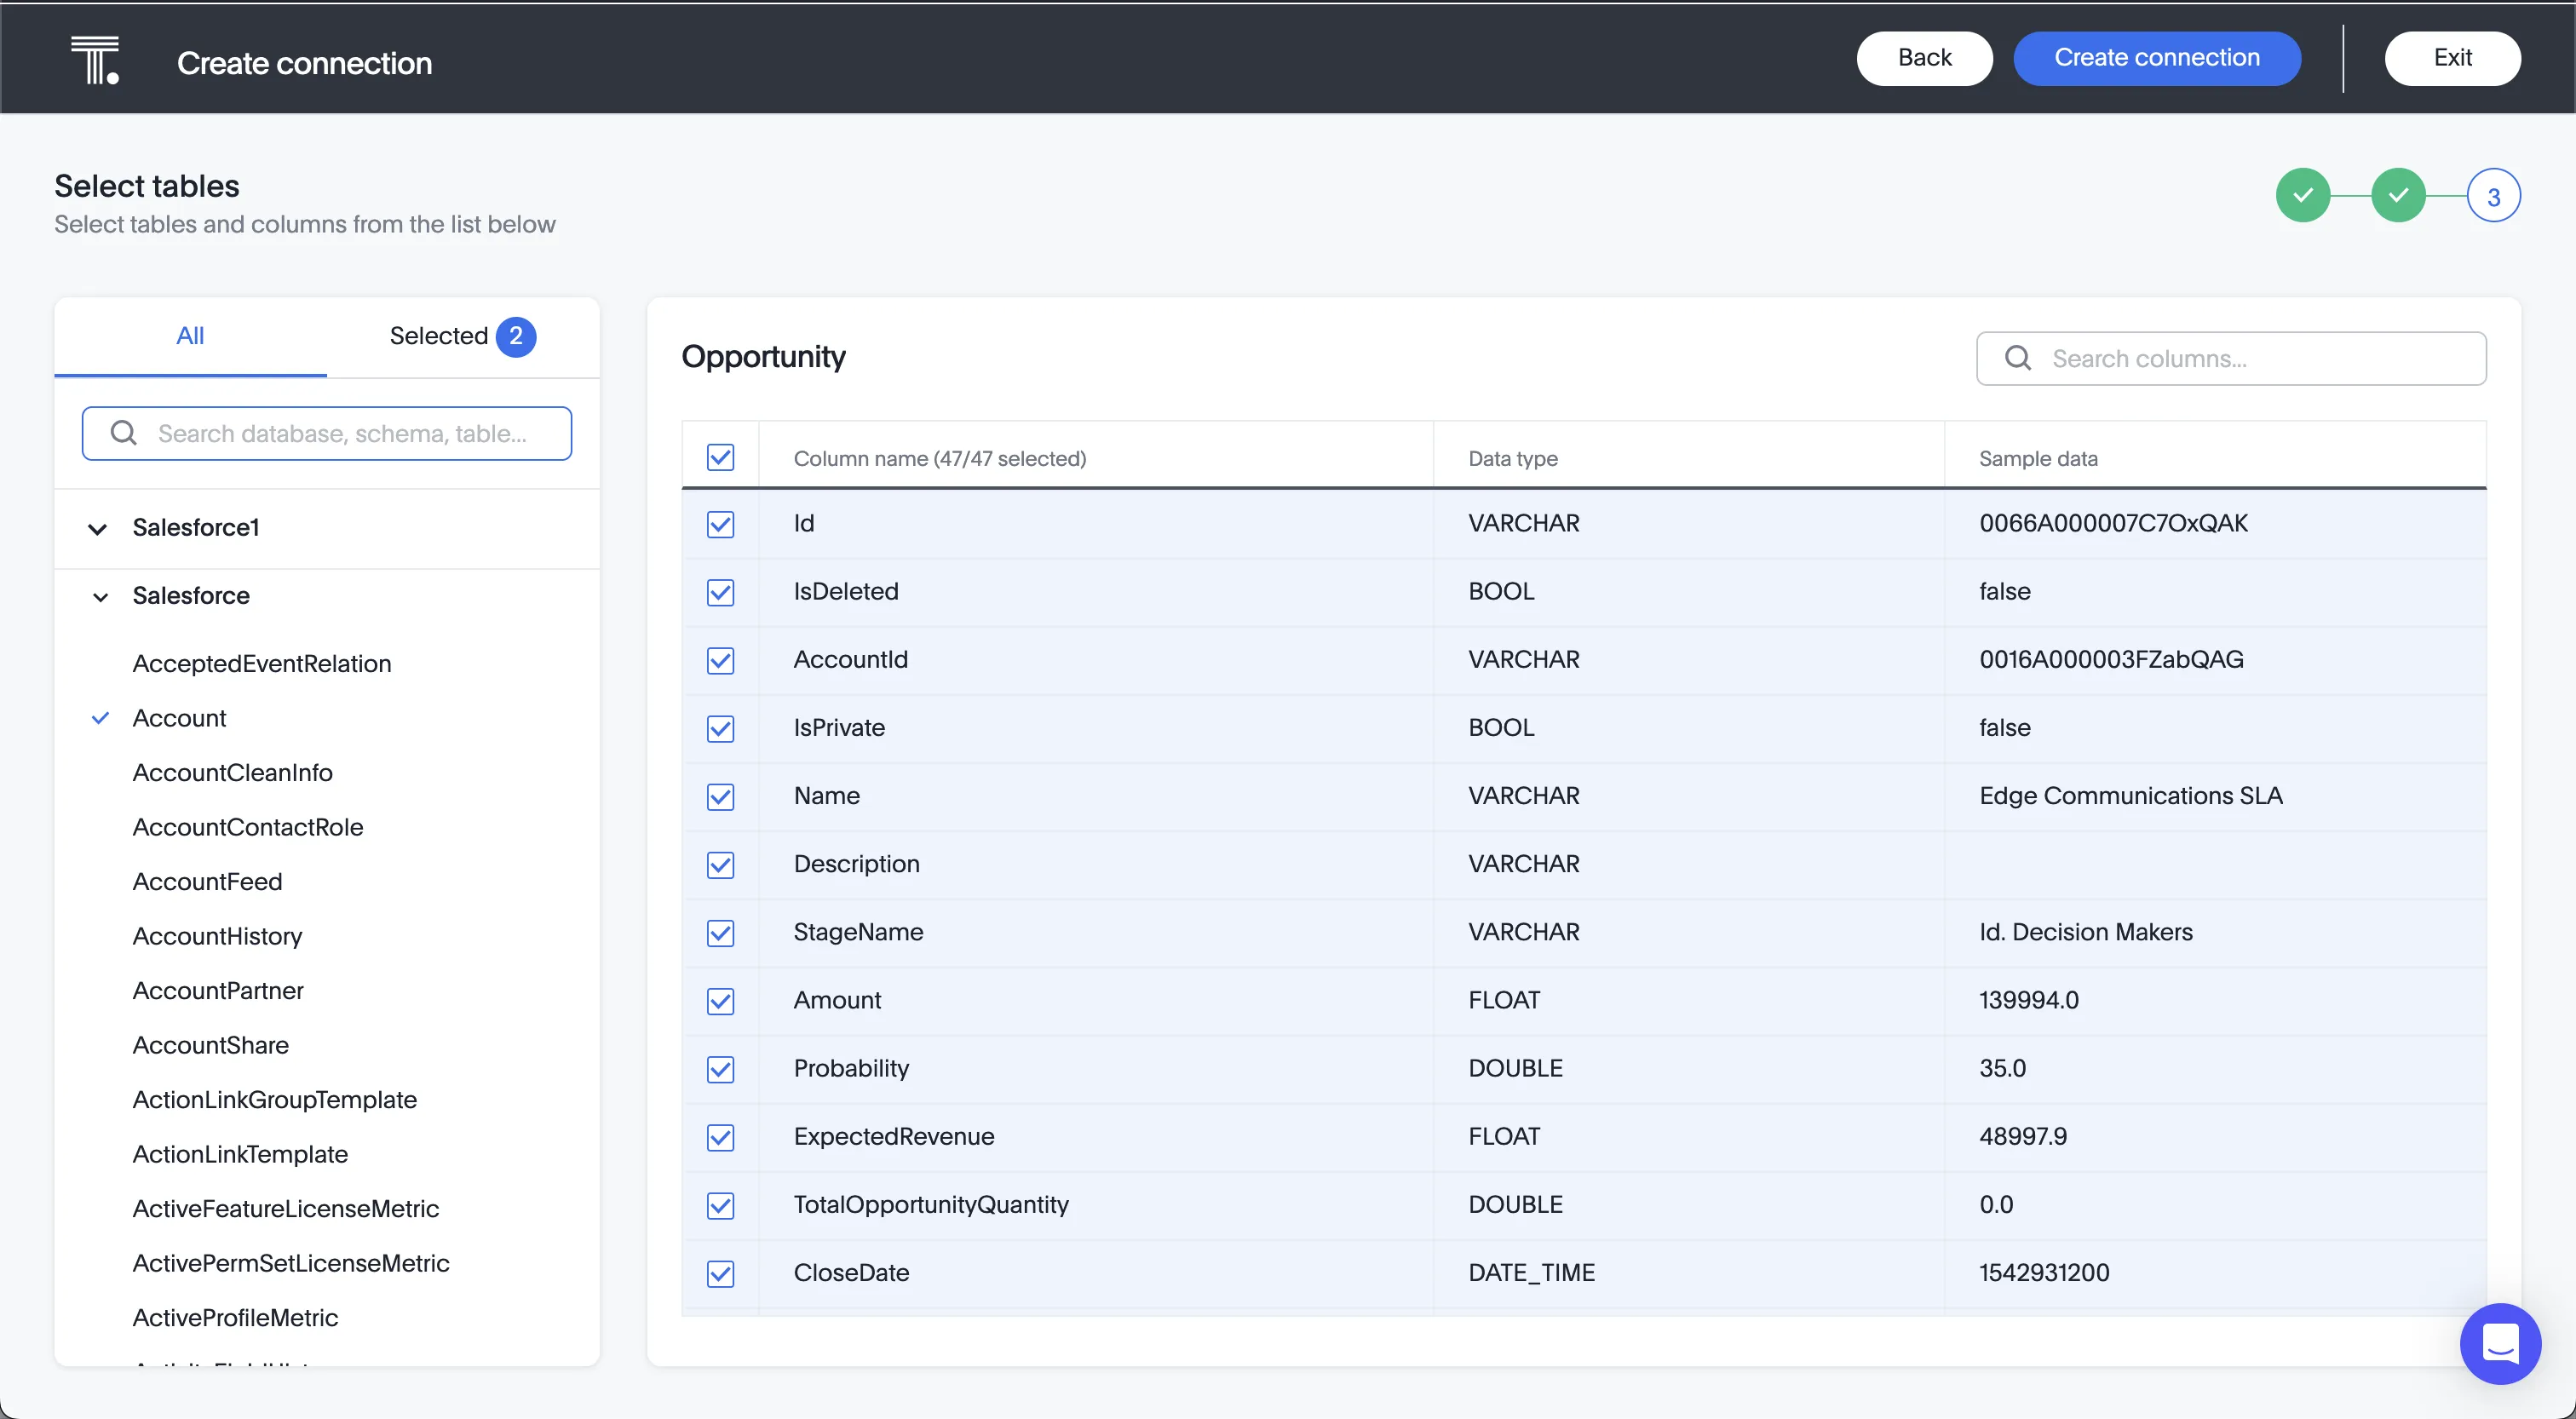
Task: Open the support chat bubble
Action: coord(2500,1343)
